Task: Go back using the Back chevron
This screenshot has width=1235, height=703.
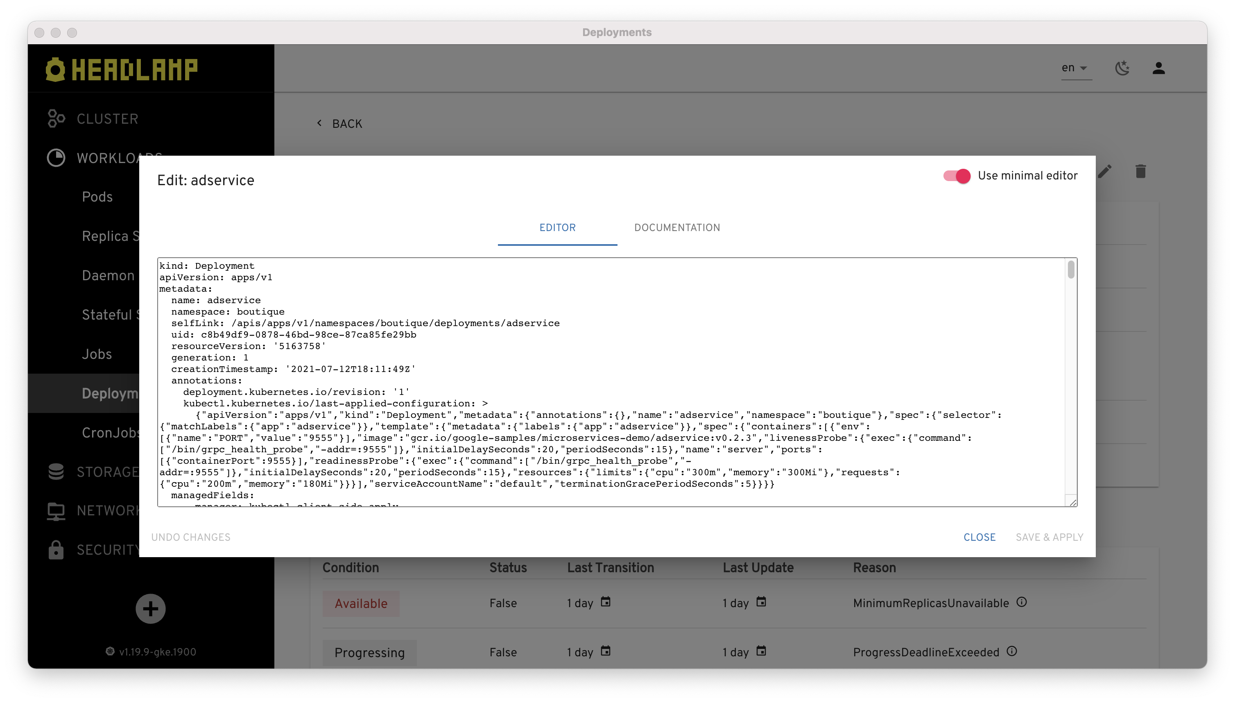Action: 319,123
